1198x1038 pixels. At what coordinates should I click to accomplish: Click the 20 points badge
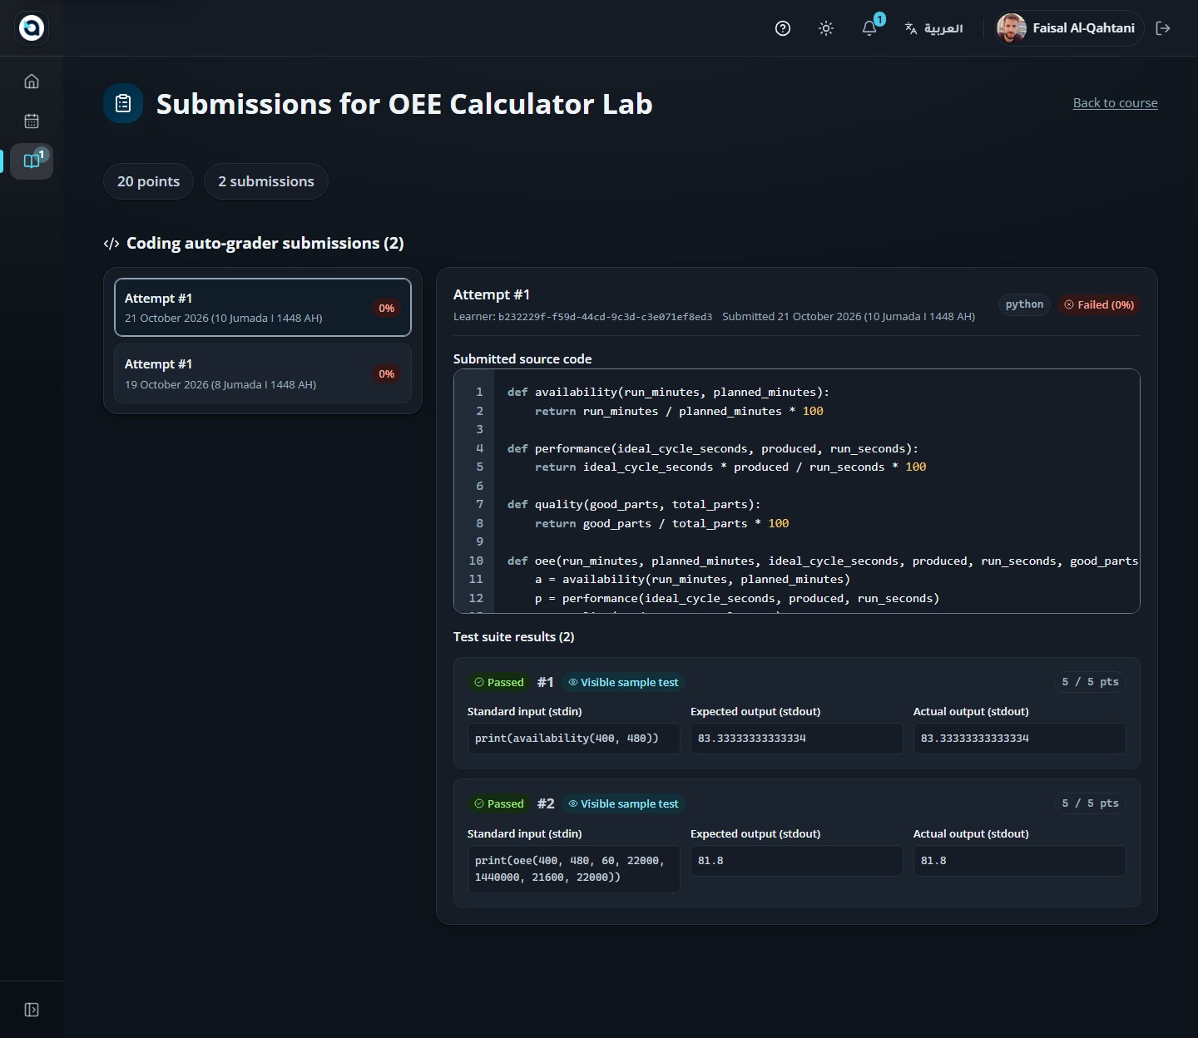point(148,181)
